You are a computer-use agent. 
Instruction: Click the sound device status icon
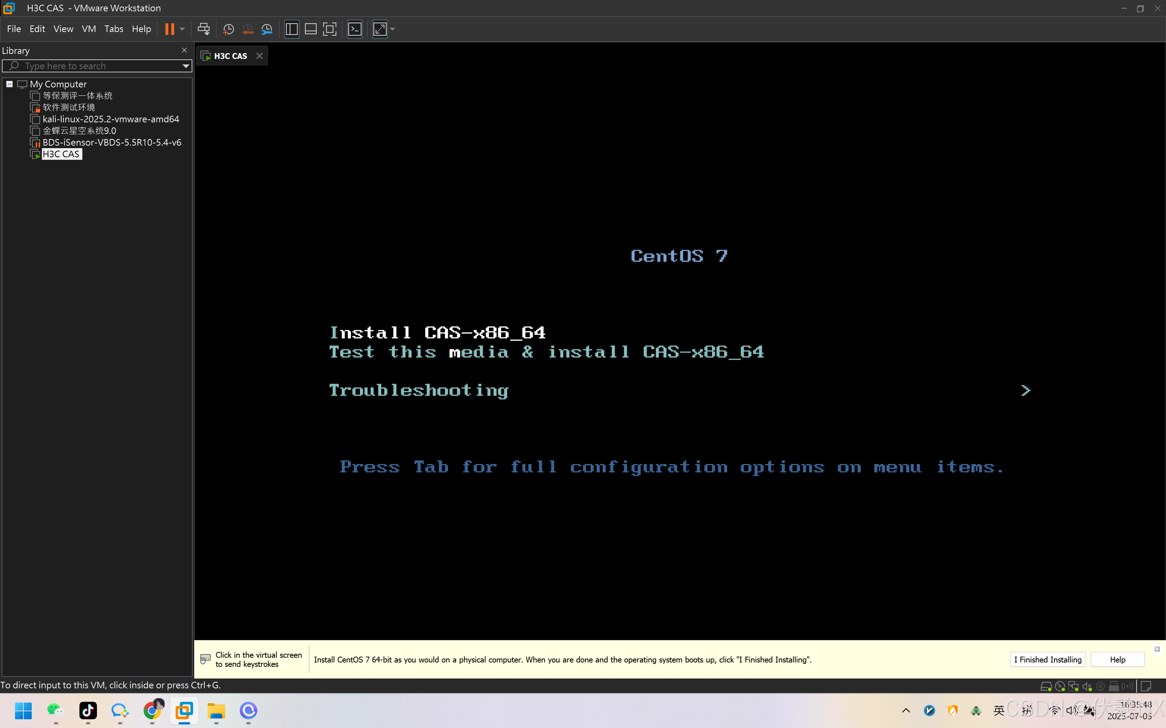tap(1087, 686)
